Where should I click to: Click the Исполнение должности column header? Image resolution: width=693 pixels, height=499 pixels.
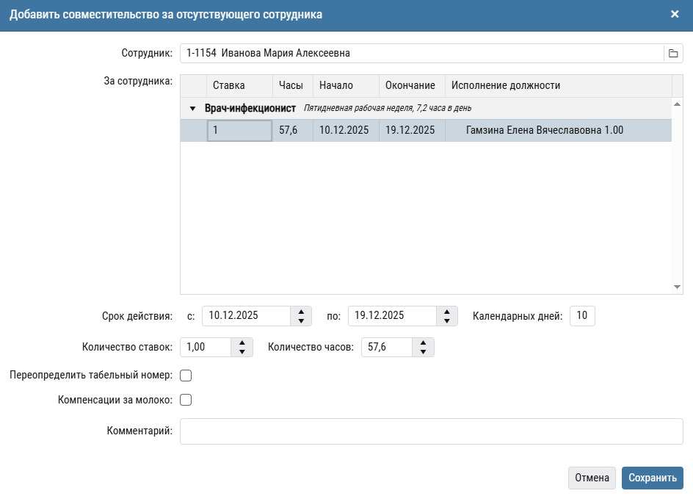pos(558,86)
